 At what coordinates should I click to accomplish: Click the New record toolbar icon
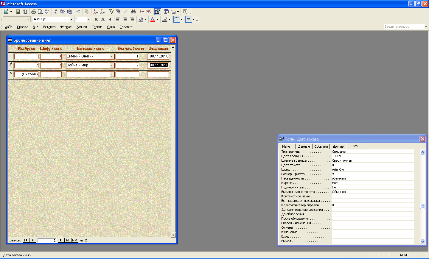click(142, 12)
